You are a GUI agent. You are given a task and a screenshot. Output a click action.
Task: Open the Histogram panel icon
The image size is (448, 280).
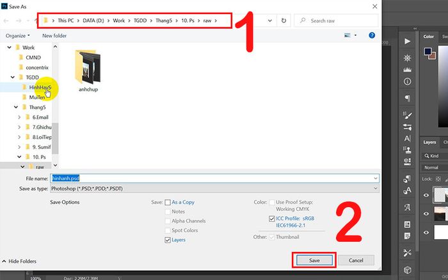point(407,70)
